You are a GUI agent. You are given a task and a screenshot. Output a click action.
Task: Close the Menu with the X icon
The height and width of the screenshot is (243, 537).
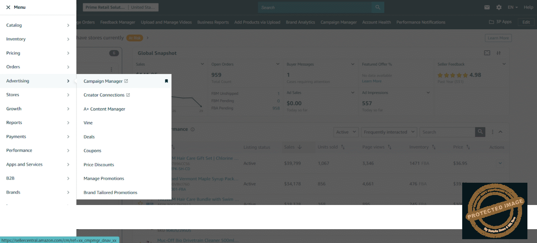[8, 7]
